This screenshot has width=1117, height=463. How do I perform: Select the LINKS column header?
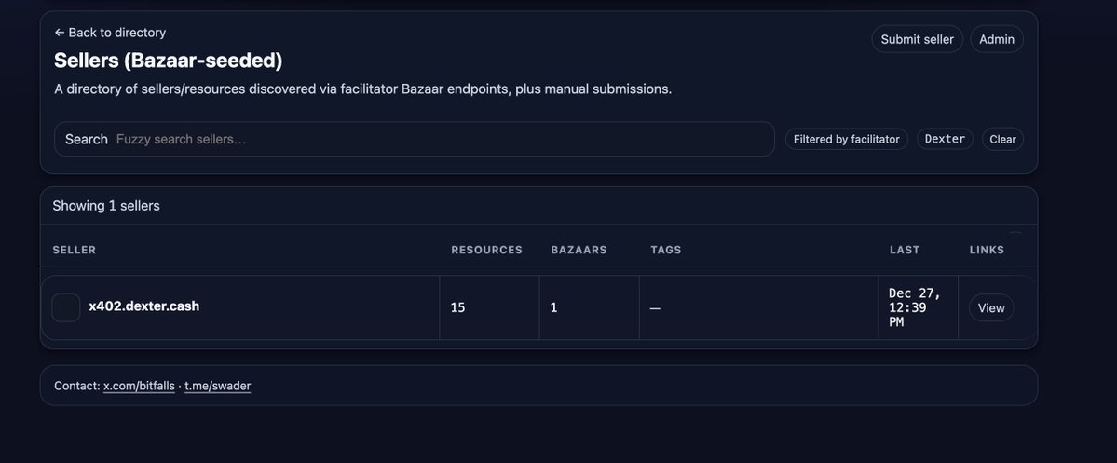[x=987, y=250]
